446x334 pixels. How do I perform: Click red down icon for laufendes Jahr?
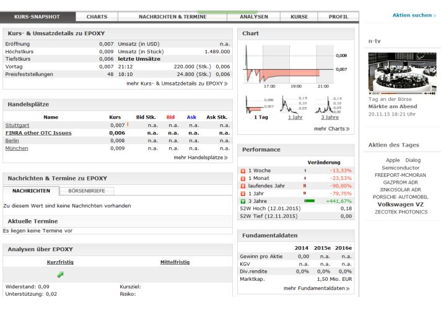(x=243, y=186)
